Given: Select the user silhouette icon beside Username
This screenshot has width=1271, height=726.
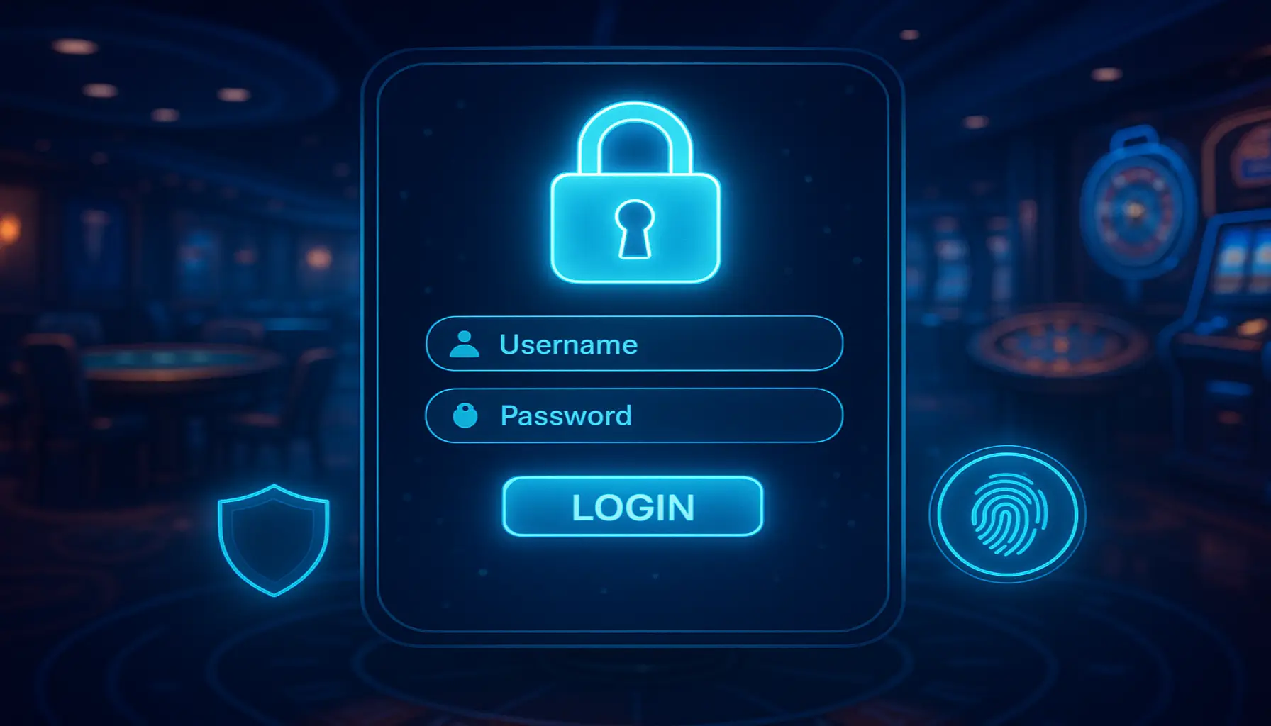Looking at the screenshot, I should pyautogui.click(x=465, y=344).
